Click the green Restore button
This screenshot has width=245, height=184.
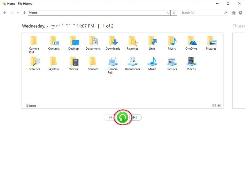123,117
